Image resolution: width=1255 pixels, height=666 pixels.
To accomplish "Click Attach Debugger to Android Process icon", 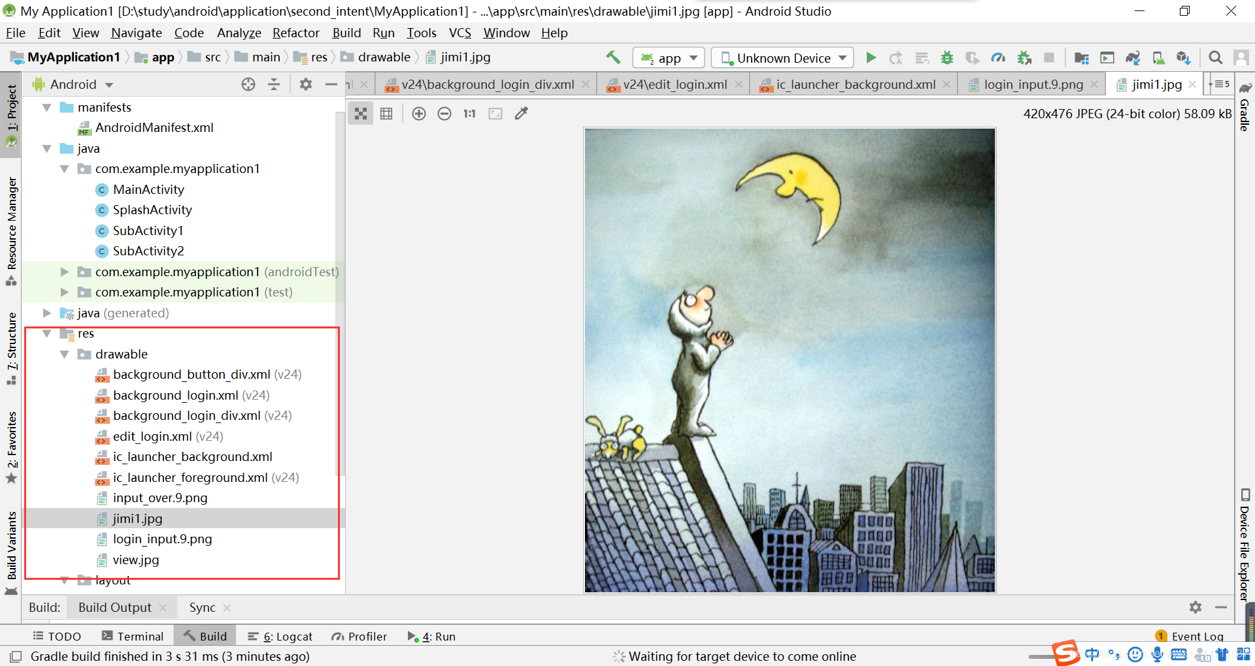I will pyautogui.click(x=1024, y=58).
